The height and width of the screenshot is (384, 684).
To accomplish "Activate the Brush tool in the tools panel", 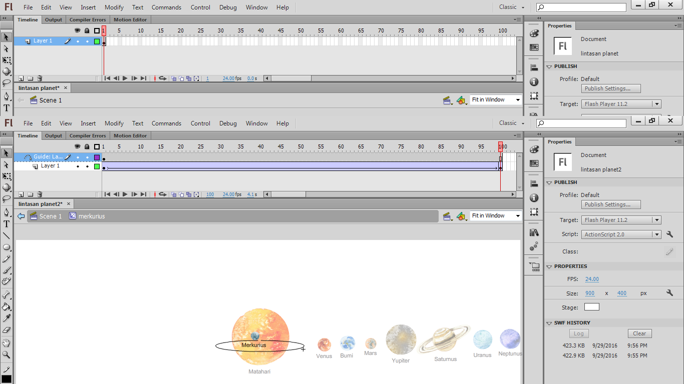I will [x=7, y=270].
